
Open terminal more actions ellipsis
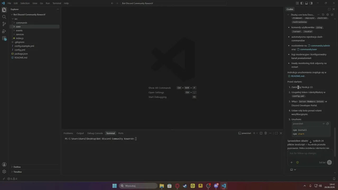[270, 133]
